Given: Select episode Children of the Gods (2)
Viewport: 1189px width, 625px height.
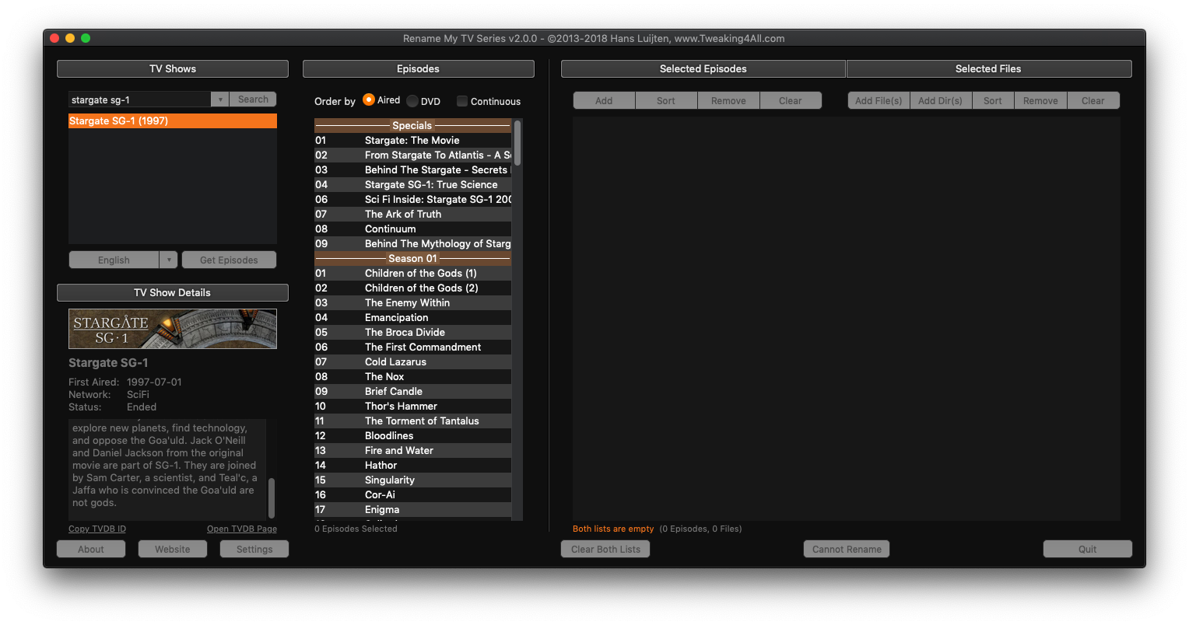Looking at the screenshot, I should 412,288.
